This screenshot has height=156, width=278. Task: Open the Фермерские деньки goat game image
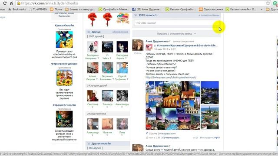[x=64, y=78]
